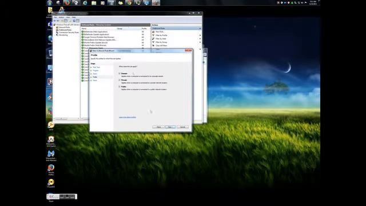Image resolution: width=366 pixels, height=206 pixels.
Task: Expand the Filter by State submenu arrow
Action: (200, 39)
